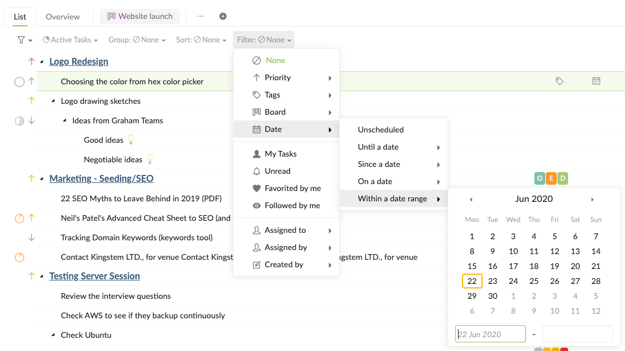
Task: Go to next month in calendar
Action: 592,199
